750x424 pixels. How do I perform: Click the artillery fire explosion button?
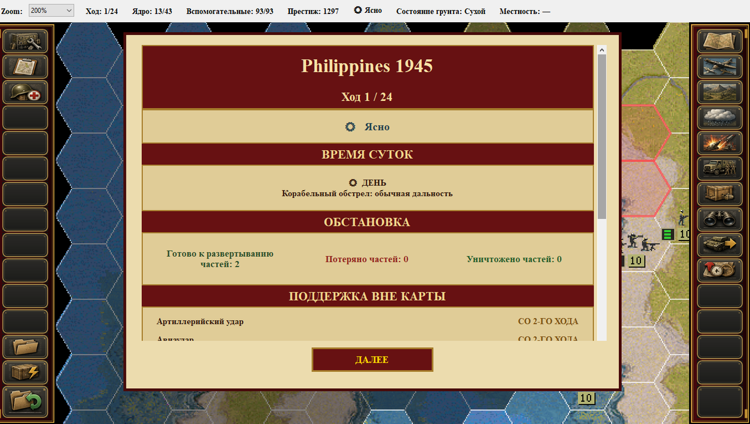click(x=719, y=144)
